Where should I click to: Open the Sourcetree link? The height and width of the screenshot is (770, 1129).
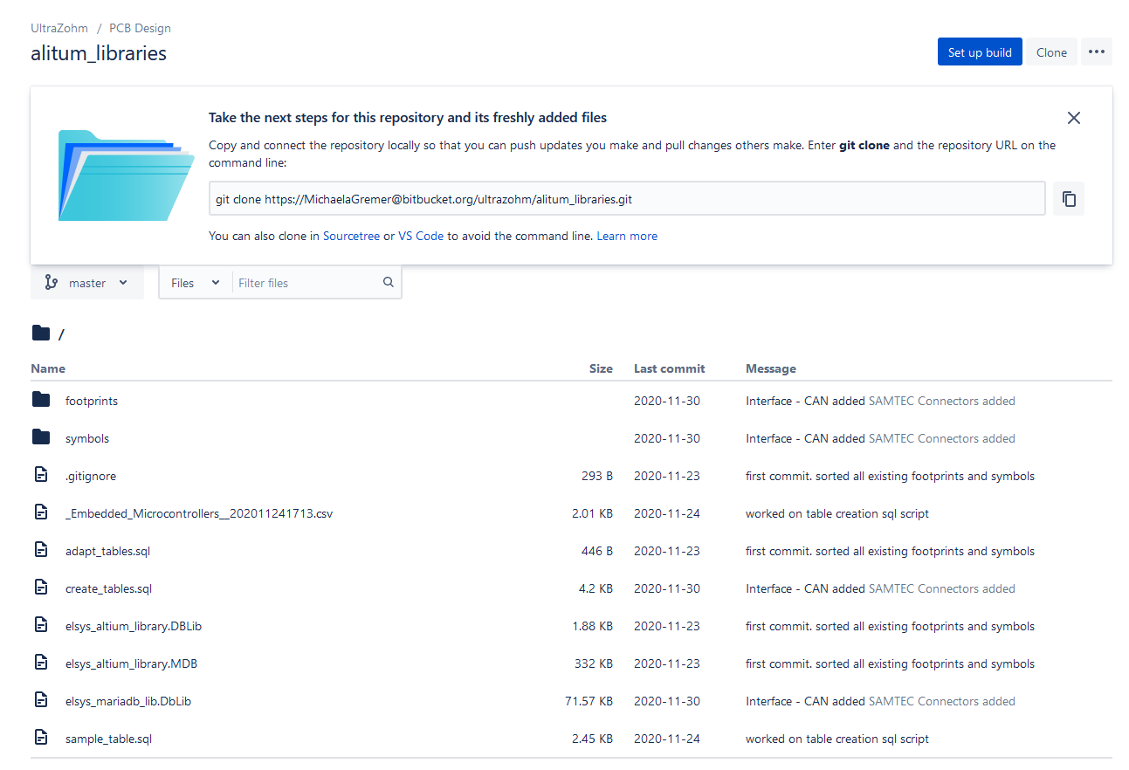pyautogui.click(x=351, y=235)
